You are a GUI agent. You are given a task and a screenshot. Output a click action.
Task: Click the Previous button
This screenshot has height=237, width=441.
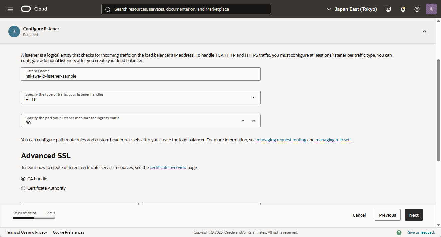[387, 215]
